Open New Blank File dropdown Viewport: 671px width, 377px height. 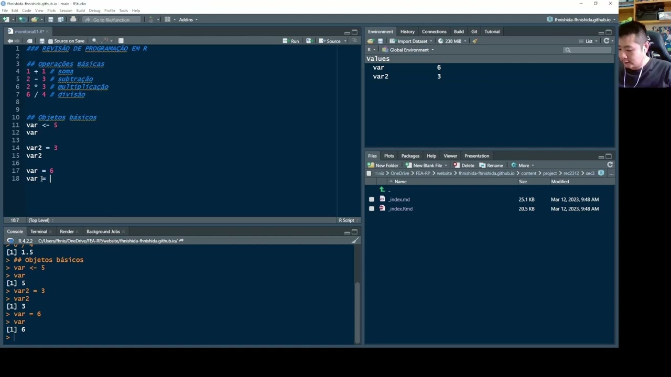point(426,165)
